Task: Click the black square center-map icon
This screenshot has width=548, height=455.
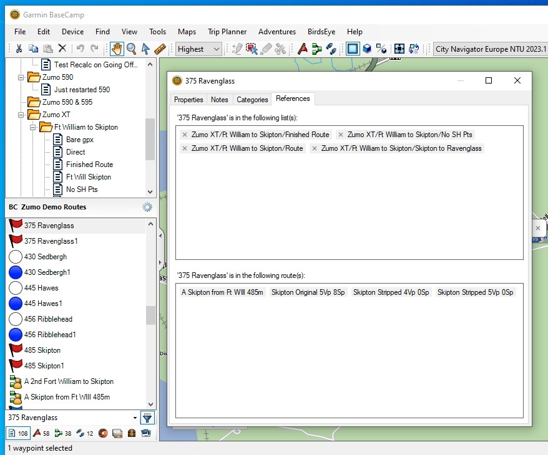Action: 399,49
